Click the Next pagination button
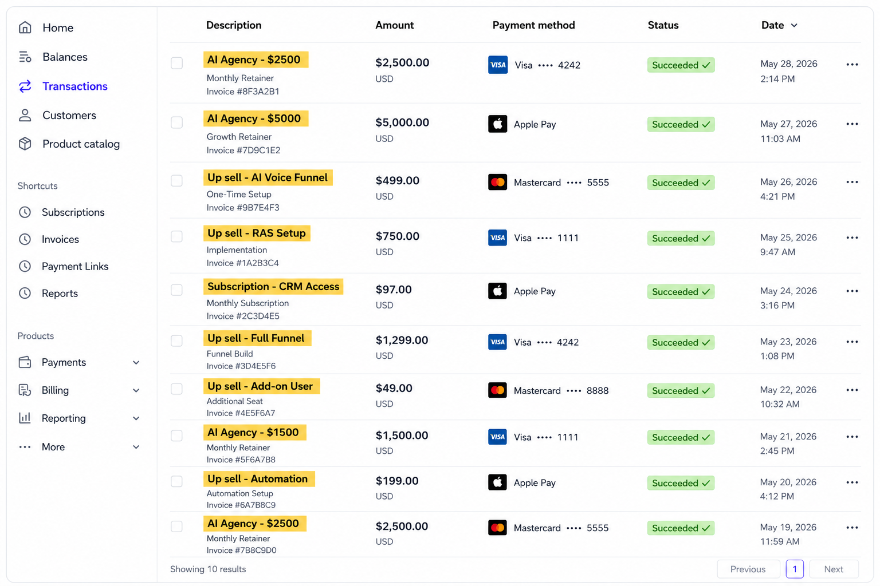Screen dimensions: 880x586 click(x=834, y=569)
